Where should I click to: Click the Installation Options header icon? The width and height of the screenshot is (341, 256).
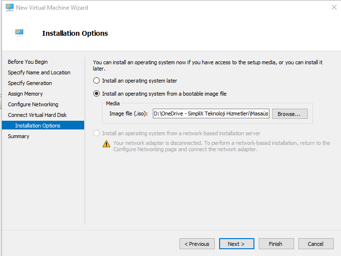pyautogui.click(x=19, y=33)
